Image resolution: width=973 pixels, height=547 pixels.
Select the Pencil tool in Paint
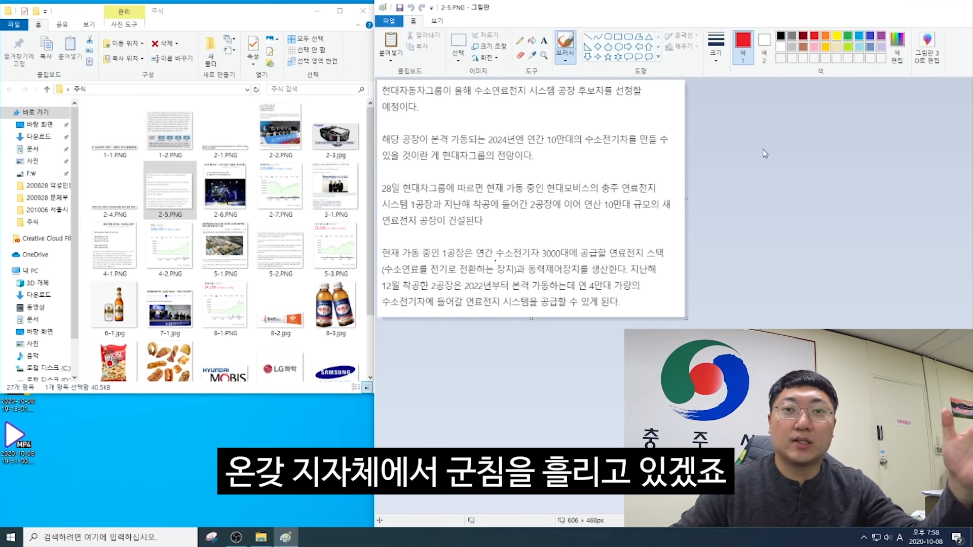tap(520, 41)
